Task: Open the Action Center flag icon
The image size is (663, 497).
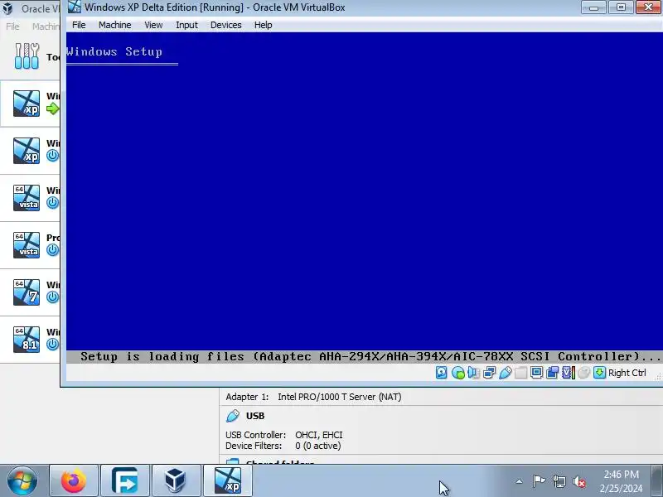Action: [539, 481]
